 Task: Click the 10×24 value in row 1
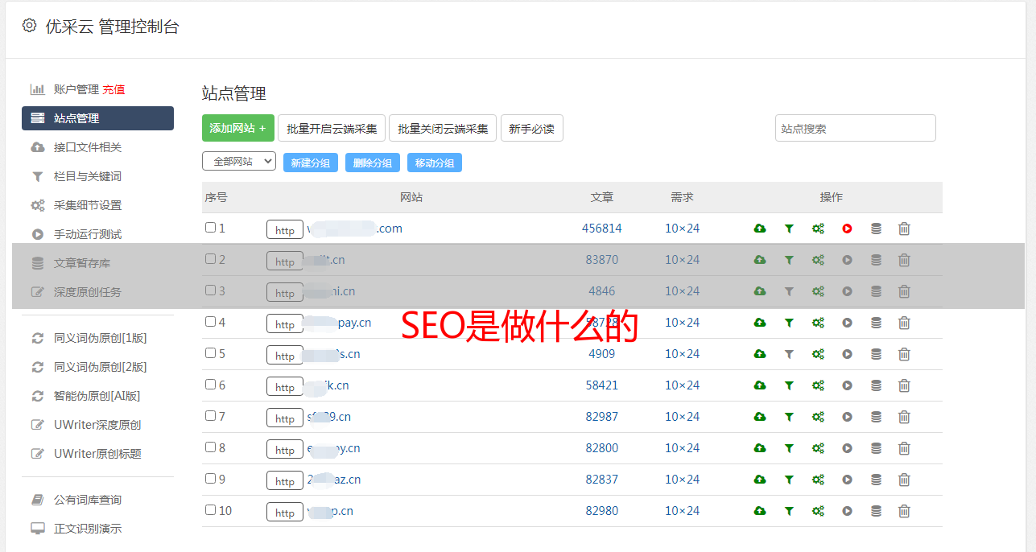[x=683, y=229]
